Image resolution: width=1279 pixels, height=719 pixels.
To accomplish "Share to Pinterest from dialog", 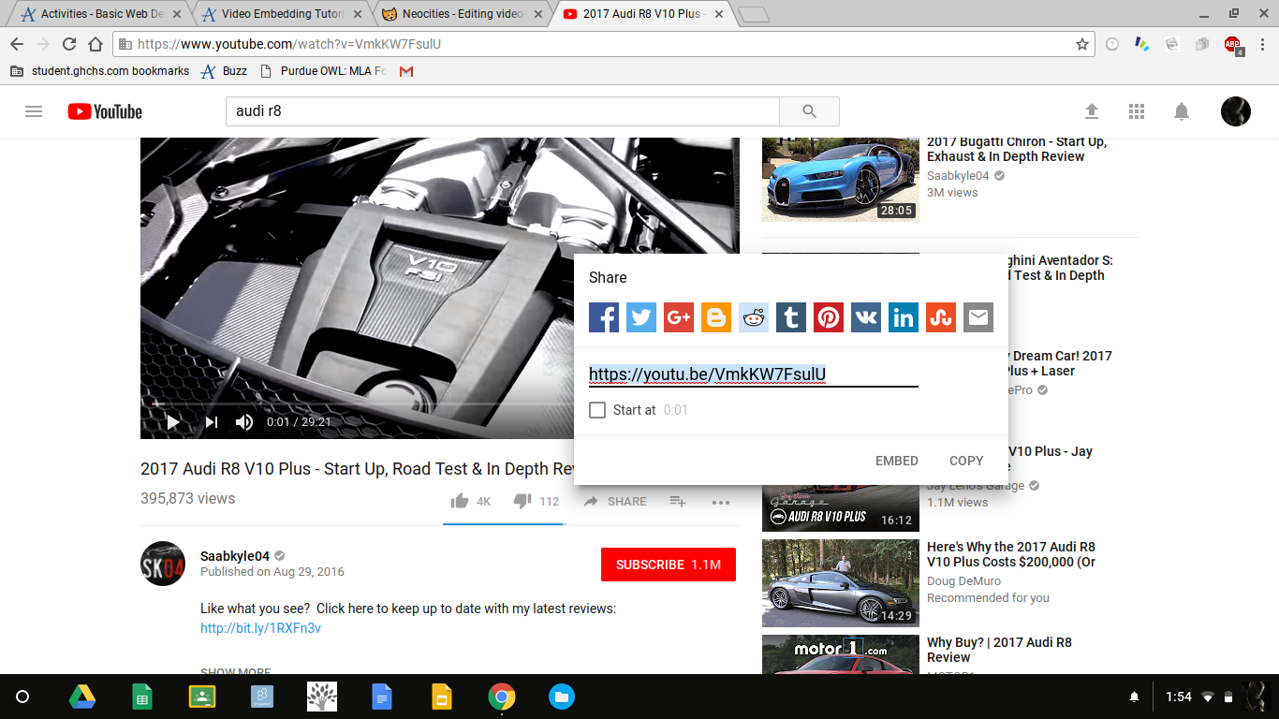I will 829,317.
